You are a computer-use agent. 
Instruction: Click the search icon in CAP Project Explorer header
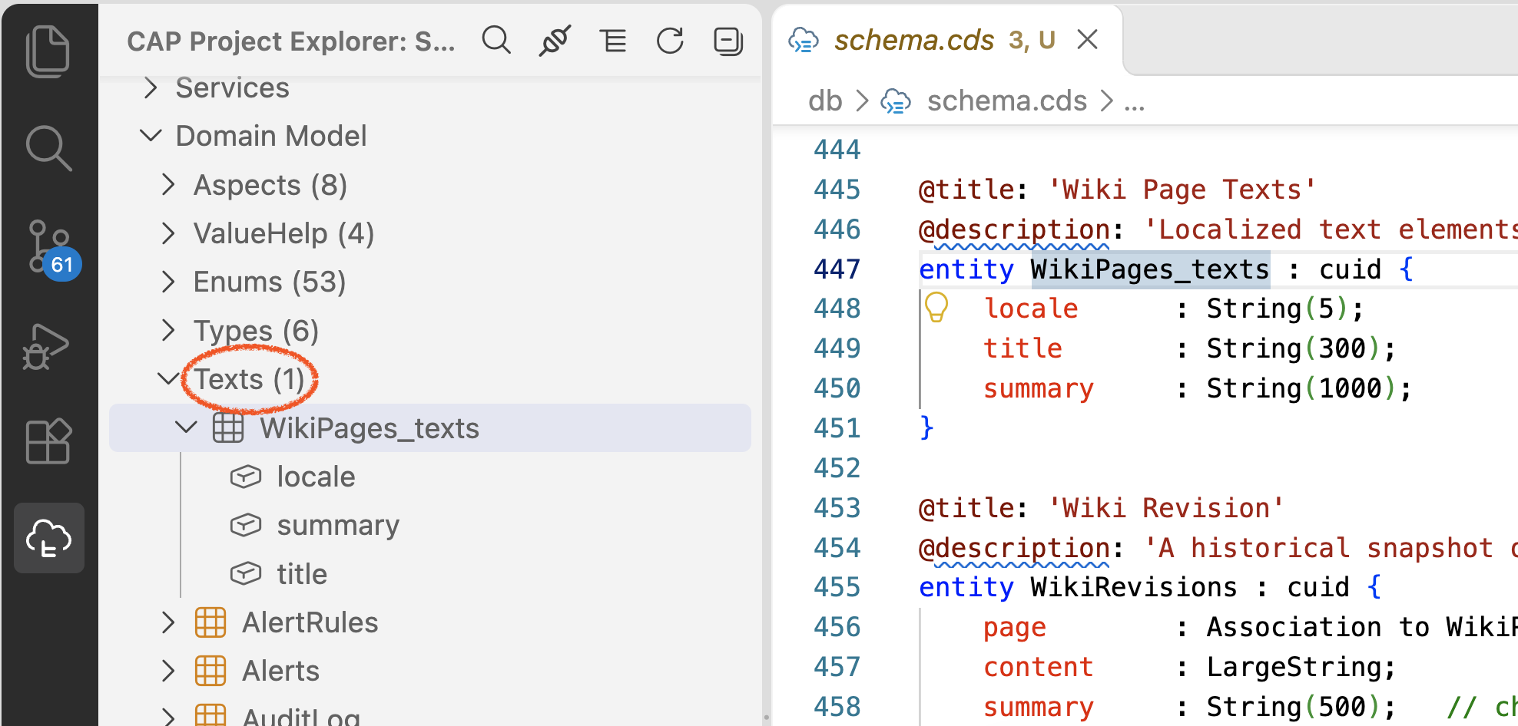point(496,40)
